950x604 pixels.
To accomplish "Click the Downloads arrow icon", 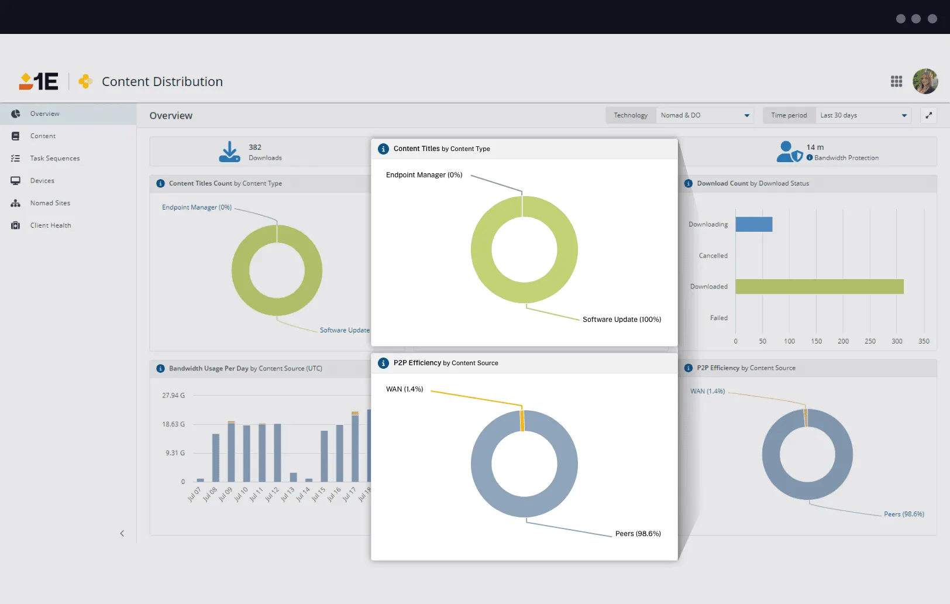I will [x=229, y=152].
